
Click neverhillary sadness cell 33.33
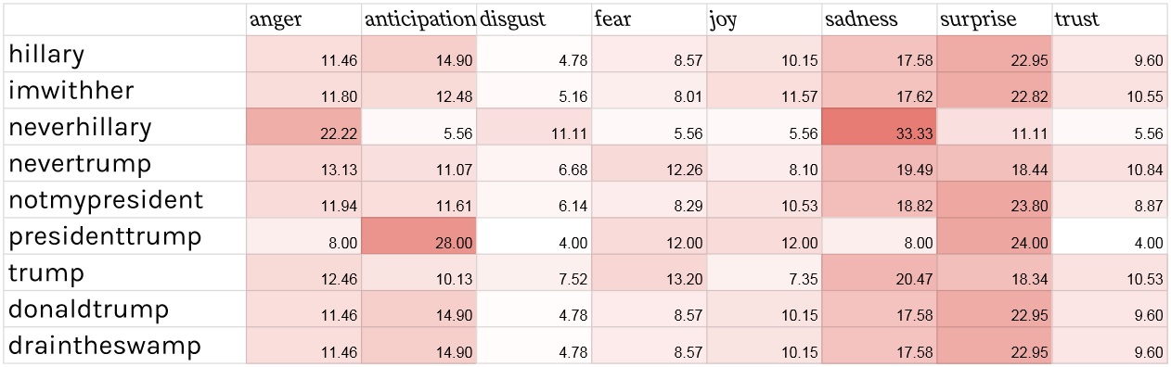pos(879,127)
